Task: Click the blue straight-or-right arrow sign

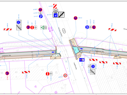Action: tap(87, 27)
